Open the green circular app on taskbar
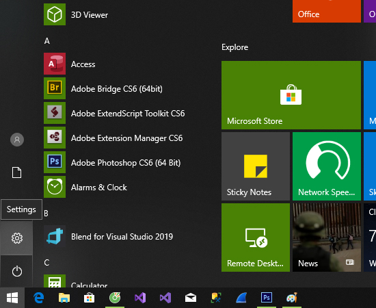The height and width of the screenshot is (308, 376). tap(115, 298)
